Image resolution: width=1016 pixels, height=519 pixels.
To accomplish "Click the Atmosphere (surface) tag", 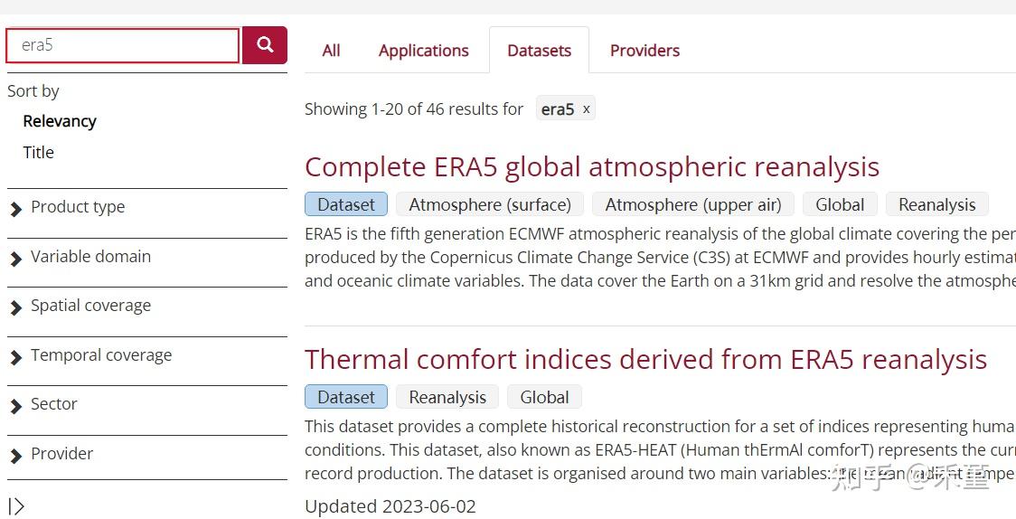I will coord(490,204).
